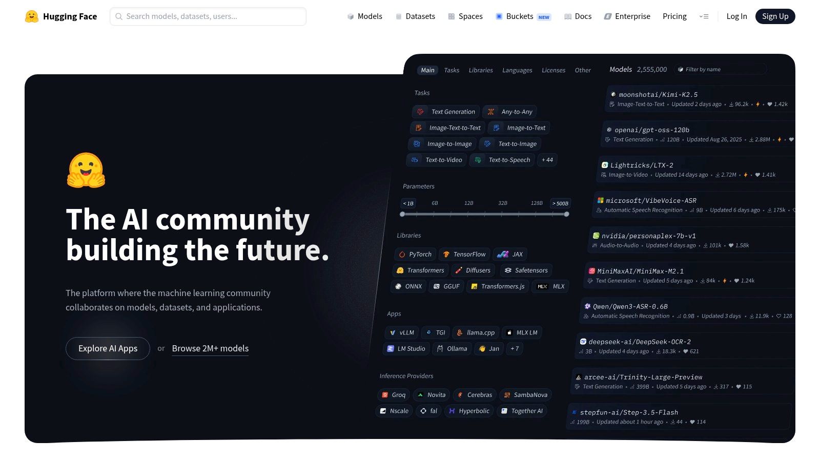
Task: Click the 32B mark on Parameters slider
Action: pos(503,203)
